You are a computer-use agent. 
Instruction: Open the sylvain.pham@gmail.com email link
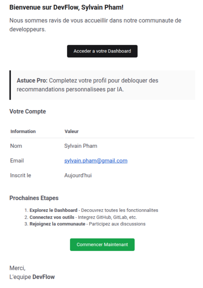coord(96,161)
